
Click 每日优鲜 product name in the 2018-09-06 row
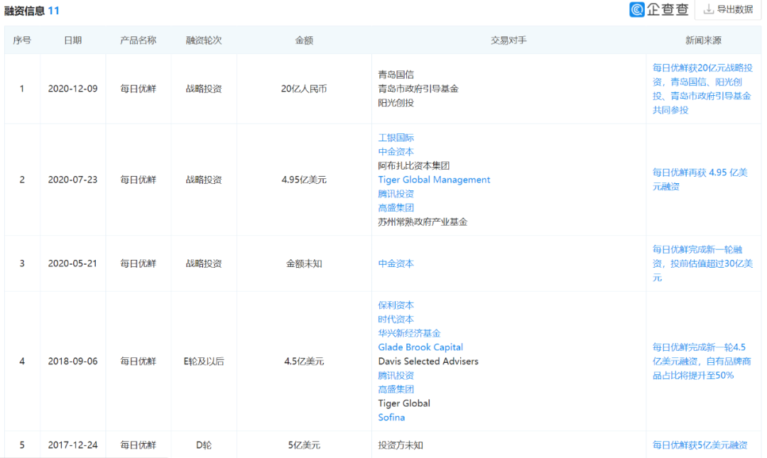138,361
